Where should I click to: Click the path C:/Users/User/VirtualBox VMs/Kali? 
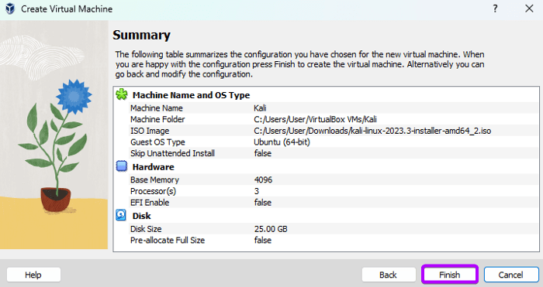(x=315, y=119)
